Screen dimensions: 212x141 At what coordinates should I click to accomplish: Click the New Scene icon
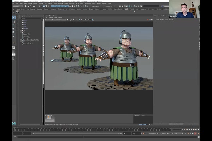pyautogui.click(x=26, y=6)
